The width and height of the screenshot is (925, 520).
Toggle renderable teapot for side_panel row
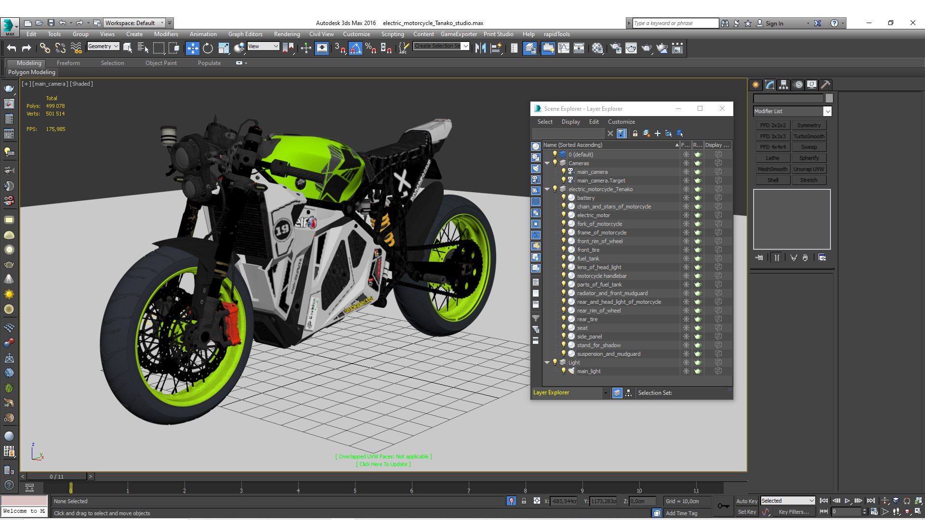[698, 337]
